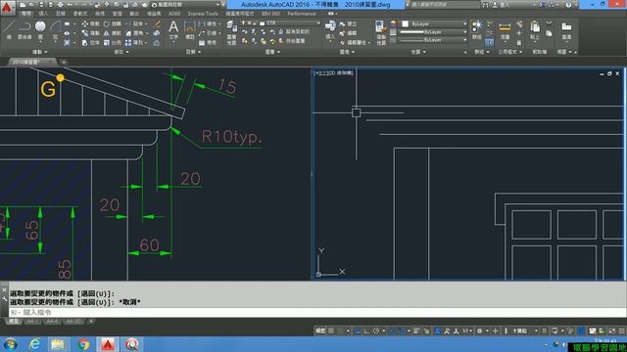
Task: Click the viewport label controls text
Action: point(334,73)
